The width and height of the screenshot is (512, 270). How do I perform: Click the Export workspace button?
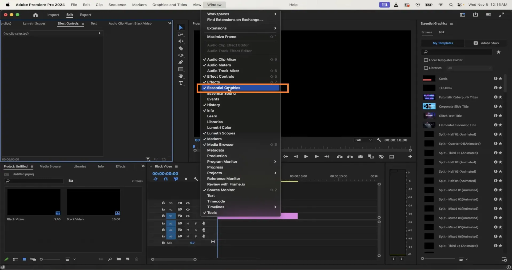(x=85, y=15)
